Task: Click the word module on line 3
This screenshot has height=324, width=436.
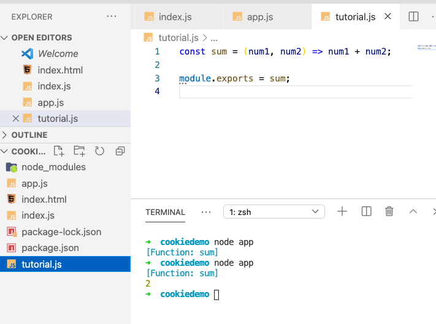Action: pyautogui.click(x=195, y=78)
